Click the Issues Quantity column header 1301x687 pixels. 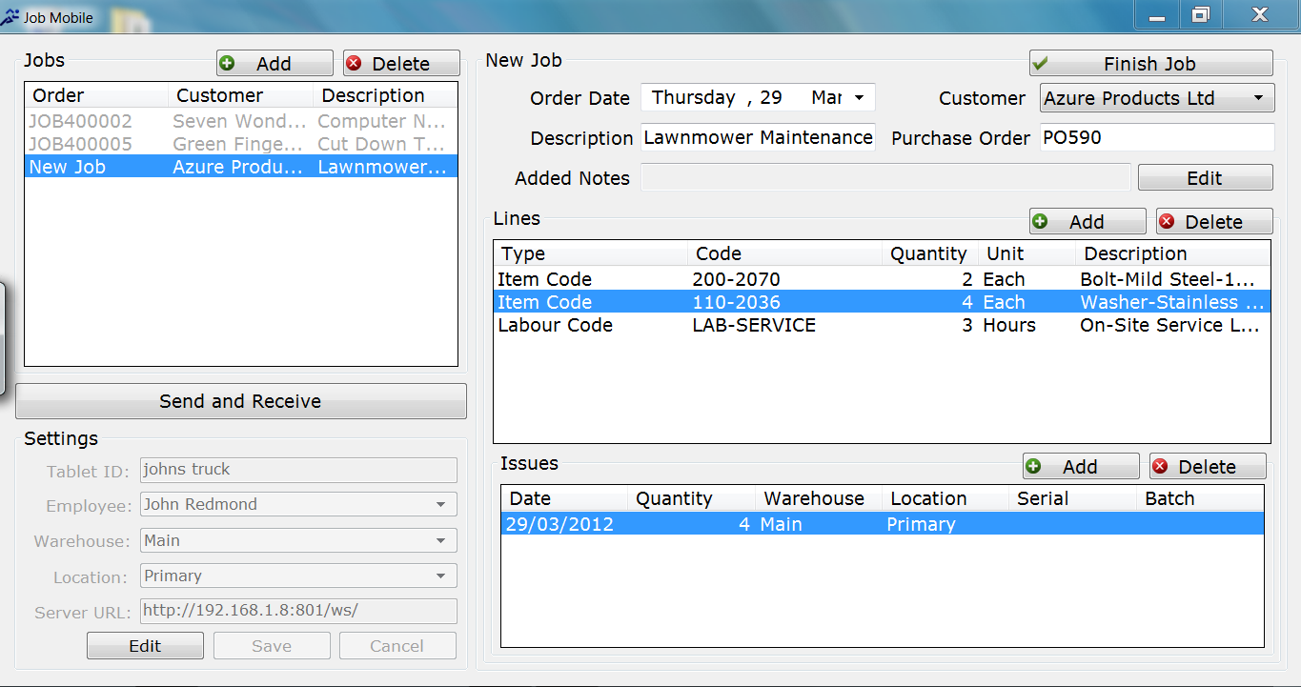click(x=692, y=498)
